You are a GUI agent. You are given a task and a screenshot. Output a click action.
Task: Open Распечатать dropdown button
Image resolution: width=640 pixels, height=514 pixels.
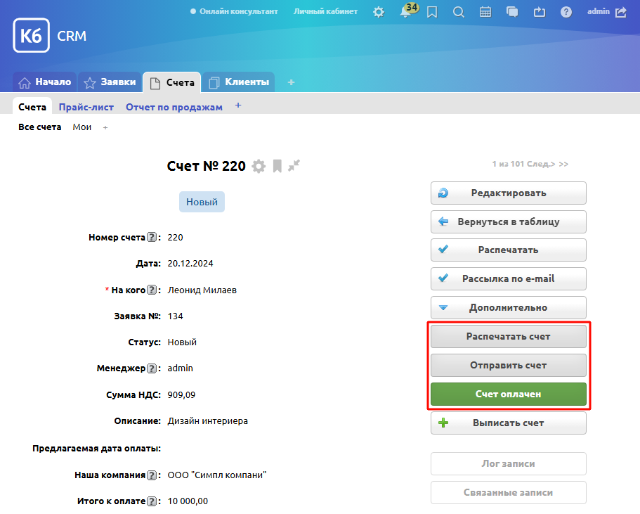pyautogui.click(x=508, y=250)
